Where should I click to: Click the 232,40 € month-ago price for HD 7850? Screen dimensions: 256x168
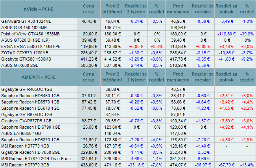point(178,152)
